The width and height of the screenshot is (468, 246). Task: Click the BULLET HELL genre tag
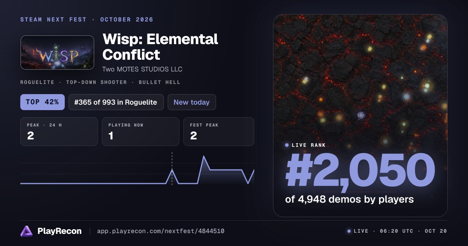pos(160,82)
